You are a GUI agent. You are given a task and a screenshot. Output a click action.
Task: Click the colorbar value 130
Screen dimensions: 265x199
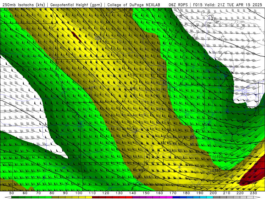coord(119,193)
